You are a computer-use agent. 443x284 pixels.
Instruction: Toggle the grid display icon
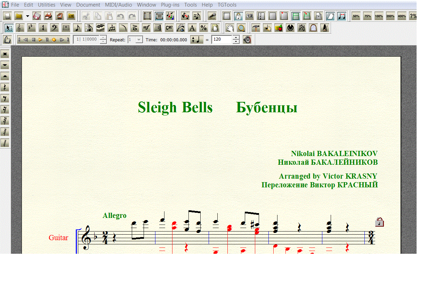tap(273, 16)
